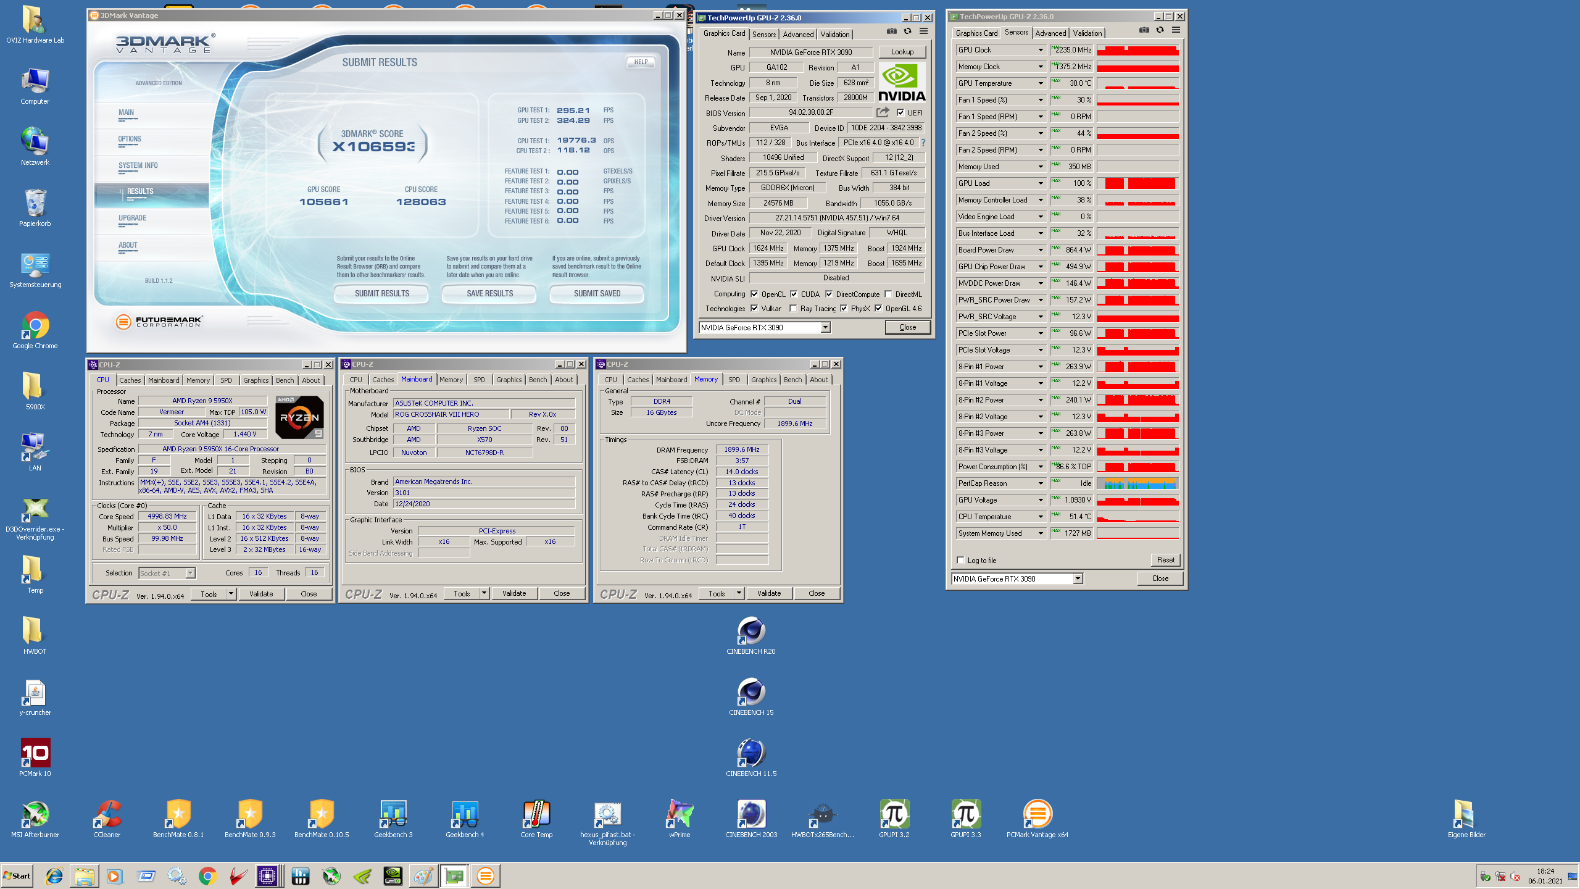Launch the Geekbench 4 desktop shortcut
The height and width of the screenshot is (889, 1580).
pos(465,818)
